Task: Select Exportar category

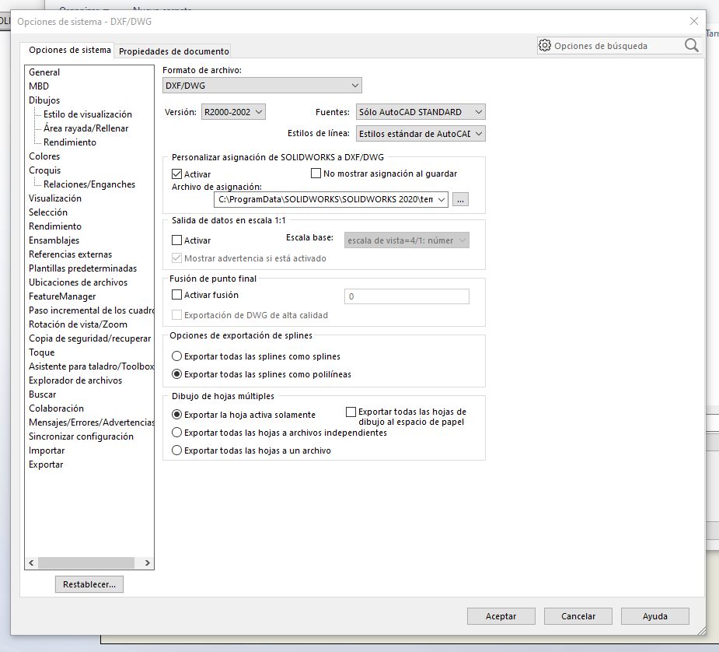Action: click(x=46, y=464)
